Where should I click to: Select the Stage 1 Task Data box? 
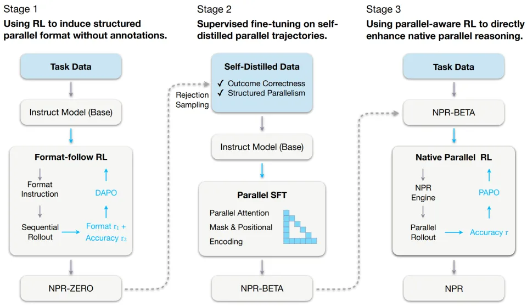point(71,67)
